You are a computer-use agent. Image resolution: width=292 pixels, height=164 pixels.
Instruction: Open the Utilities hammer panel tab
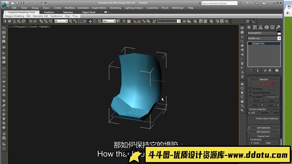(x=278, y=27)
